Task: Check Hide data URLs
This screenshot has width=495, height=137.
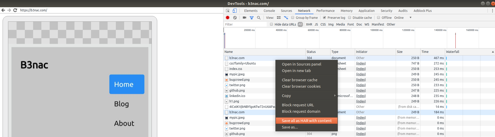Action: tap(271, 24)
